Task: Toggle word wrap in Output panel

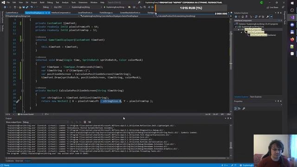Action: pos(90,122)
